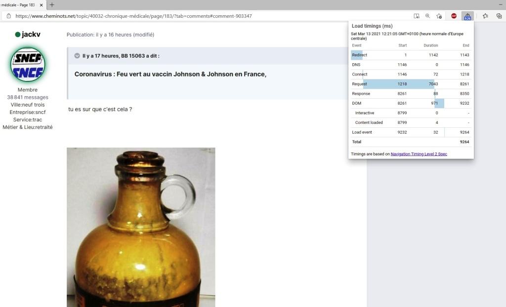Screen dimensions: 506x307
Task: Click the read aloud immersive reader icon
Action: tap(417, 16)
